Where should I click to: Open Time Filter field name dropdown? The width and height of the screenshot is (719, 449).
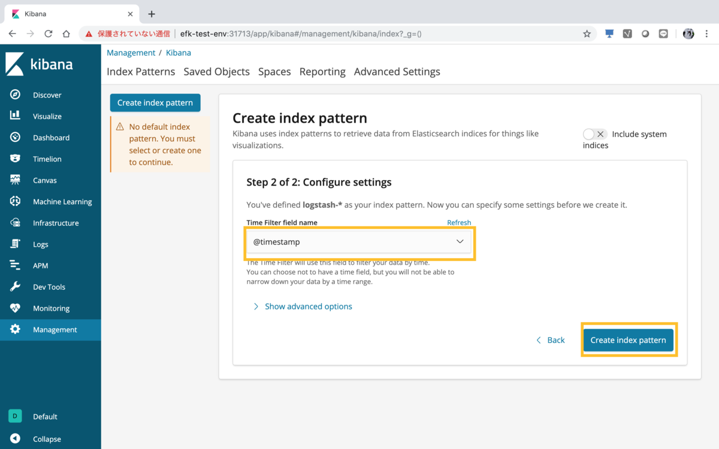pos(359,242)
